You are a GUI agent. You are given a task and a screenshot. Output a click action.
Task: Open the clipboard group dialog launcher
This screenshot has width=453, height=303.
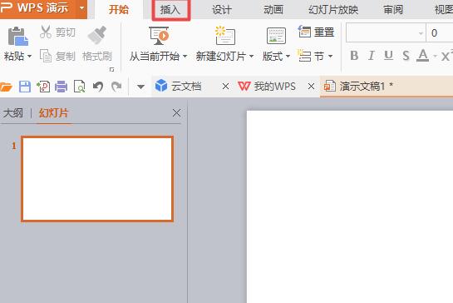coord(112,70)
